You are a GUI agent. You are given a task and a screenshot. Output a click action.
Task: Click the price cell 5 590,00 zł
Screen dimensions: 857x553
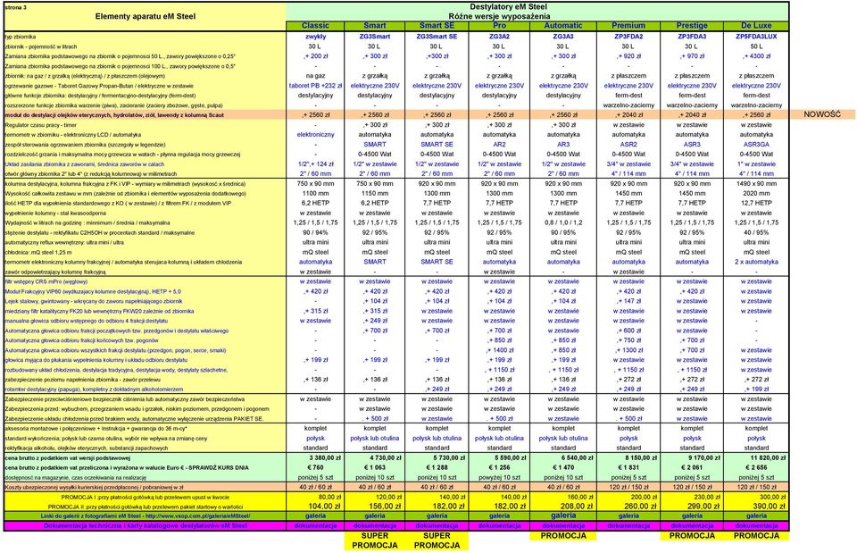coord(510,457)
